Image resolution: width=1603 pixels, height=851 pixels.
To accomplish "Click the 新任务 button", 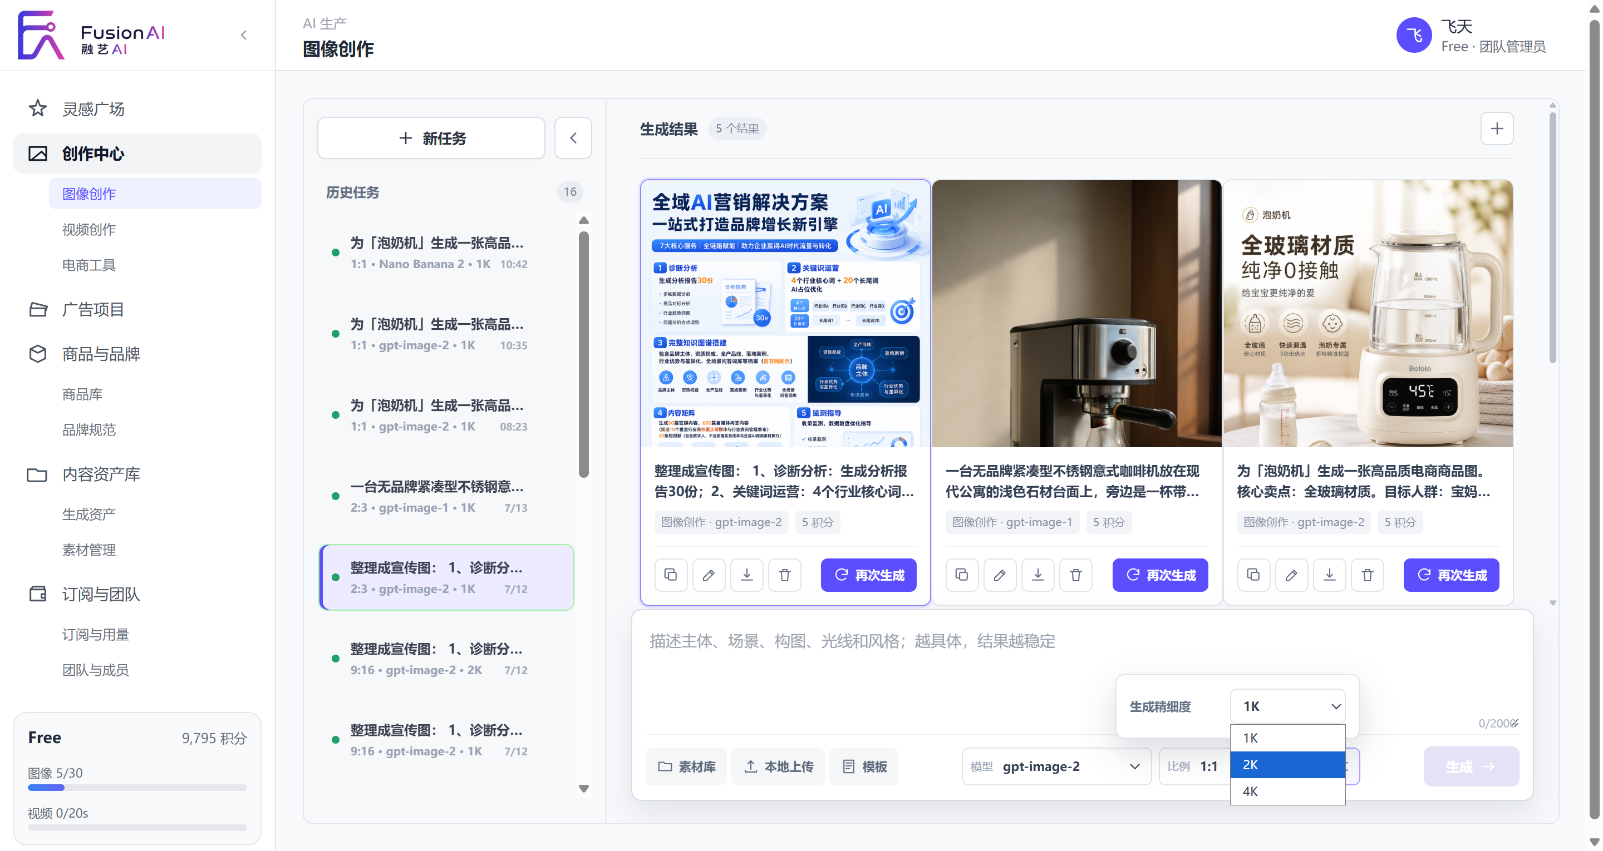I will (x=431, y=138).
